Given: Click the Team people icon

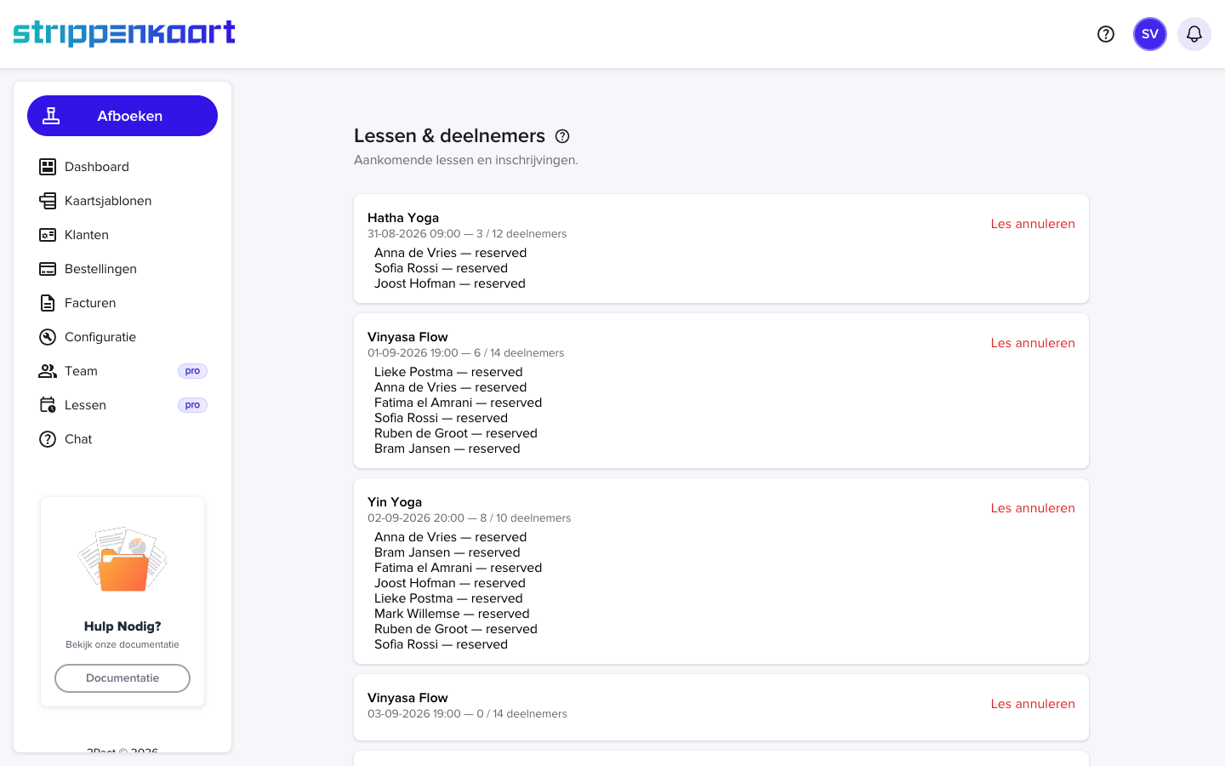Looking at the screenshot, I should [48, 371].
